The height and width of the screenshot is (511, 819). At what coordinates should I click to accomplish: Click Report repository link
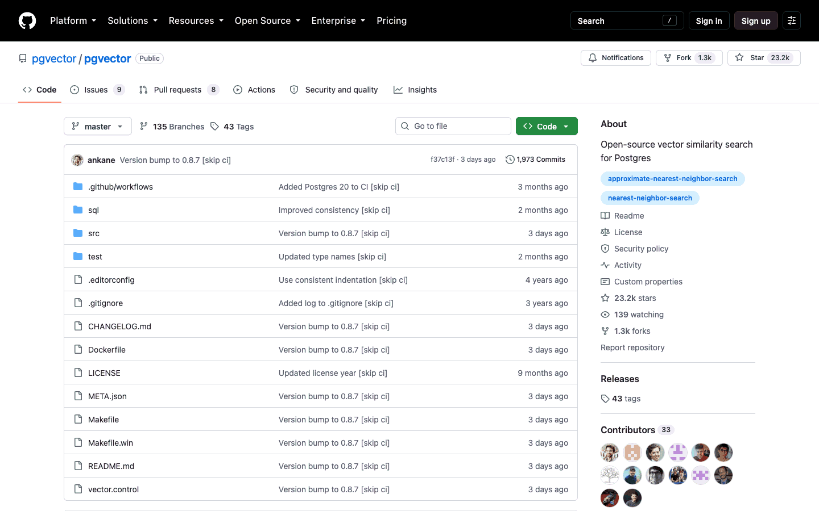pos(632,347)
